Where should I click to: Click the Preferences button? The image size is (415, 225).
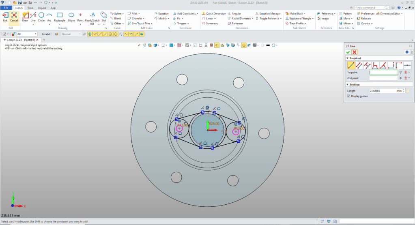point(366,13)
